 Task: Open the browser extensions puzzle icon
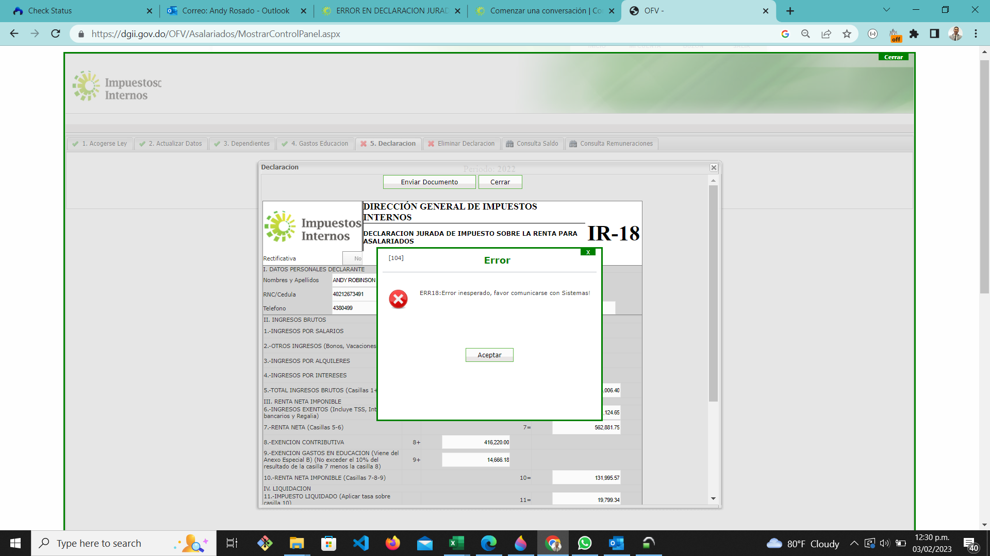(914, 34)
